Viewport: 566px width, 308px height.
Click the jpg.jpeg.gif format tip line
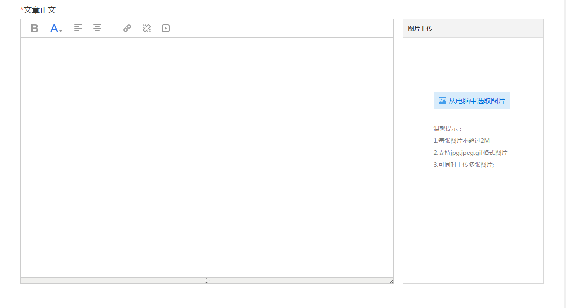pyautogui.click(x=470, y=153)
